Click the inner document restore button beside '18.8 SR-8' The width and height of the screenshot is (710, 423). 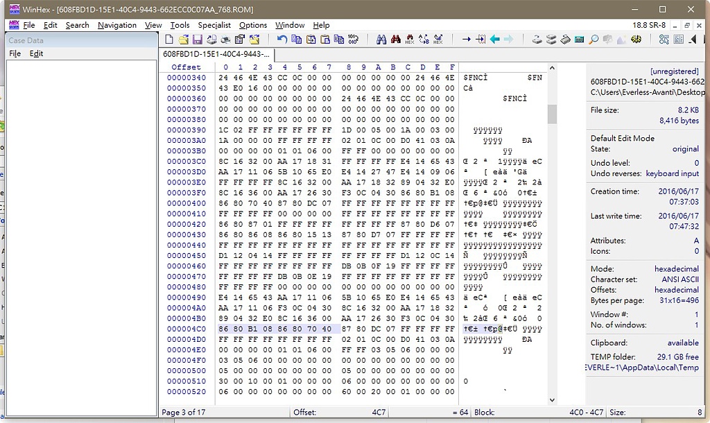[687, 26]
